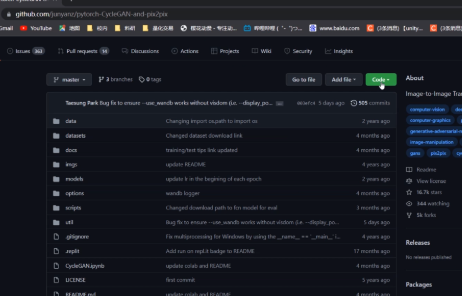Image resolution: width=462 pixels, height=296 pixels.
Task: Open the datasets folder icon
Action: (x=56, y=136)
